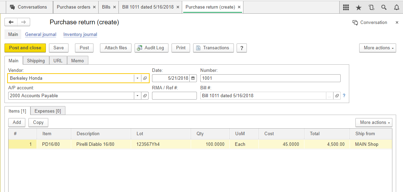
Task: Click the Bill # field
Action: pyautogui.click(x=263, y=95)
